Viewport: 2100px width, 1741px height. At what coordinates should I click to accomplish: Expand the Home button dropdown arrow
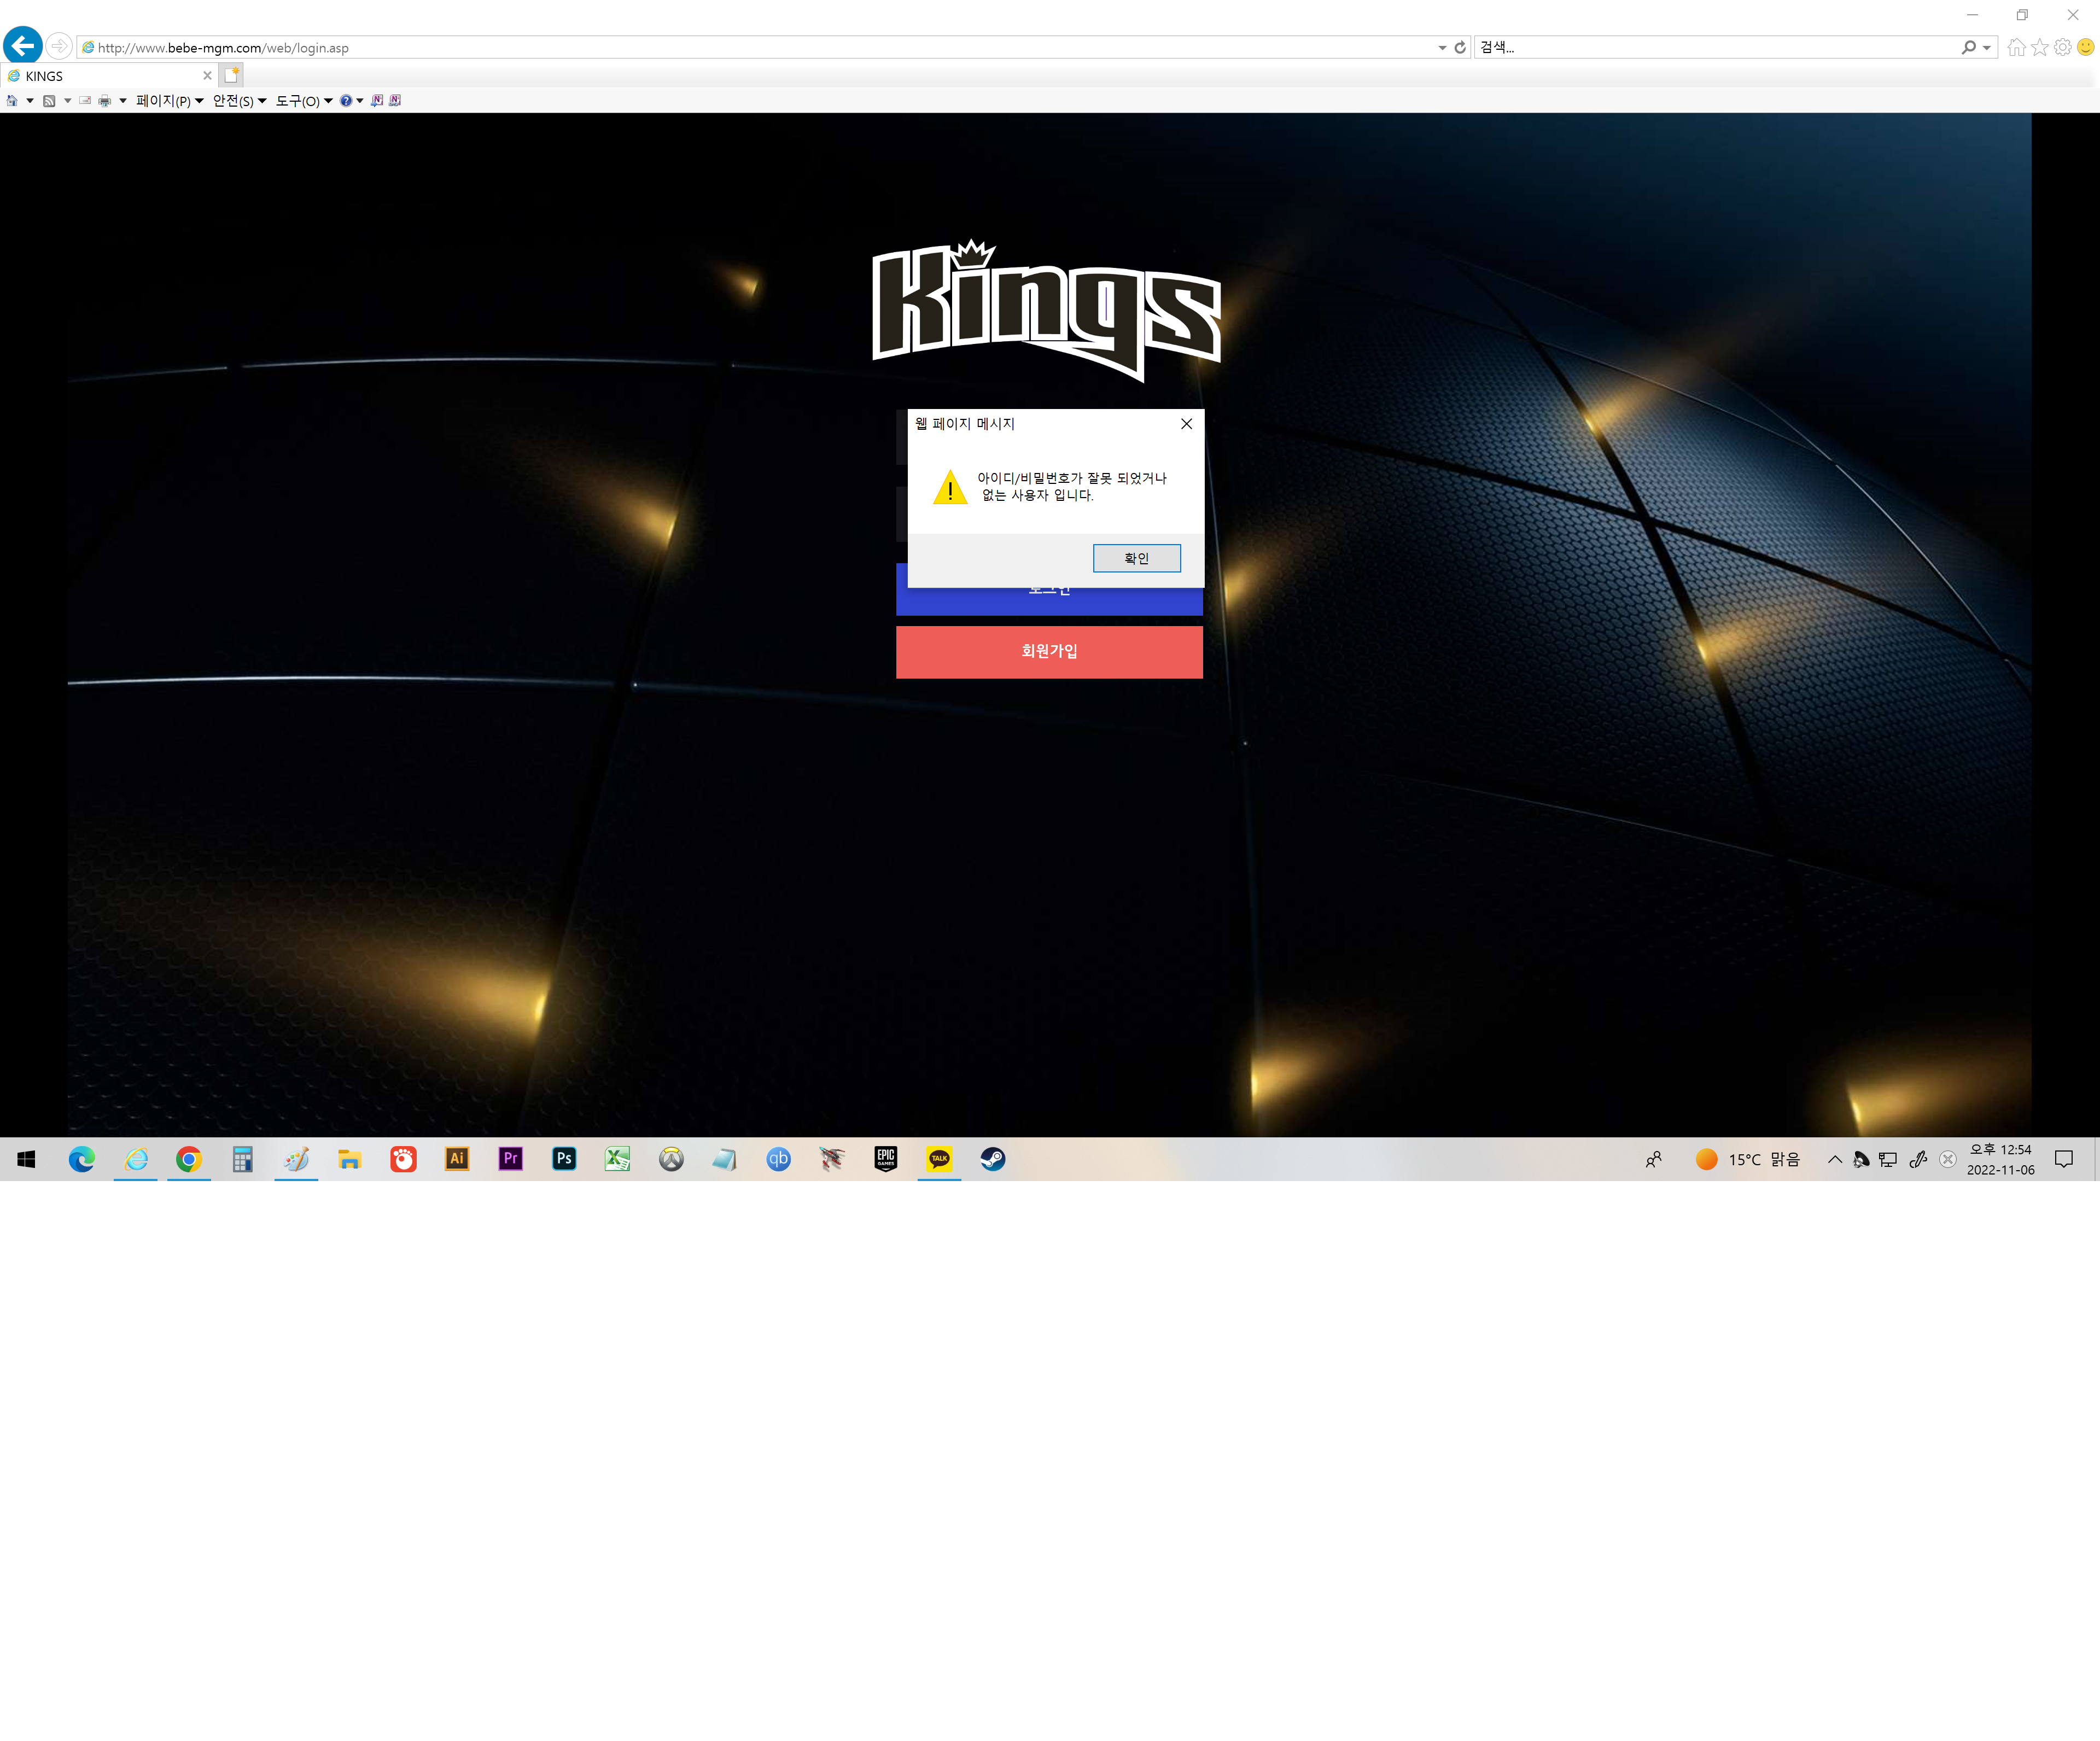coord(30,101)
